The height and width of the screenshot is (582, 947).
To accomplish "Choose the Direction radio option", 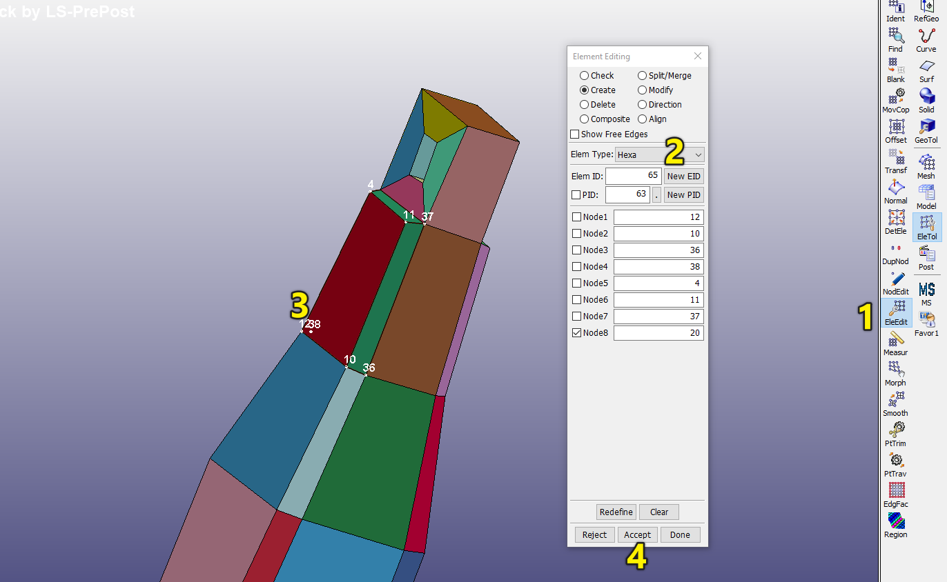I will pos(642,105).
